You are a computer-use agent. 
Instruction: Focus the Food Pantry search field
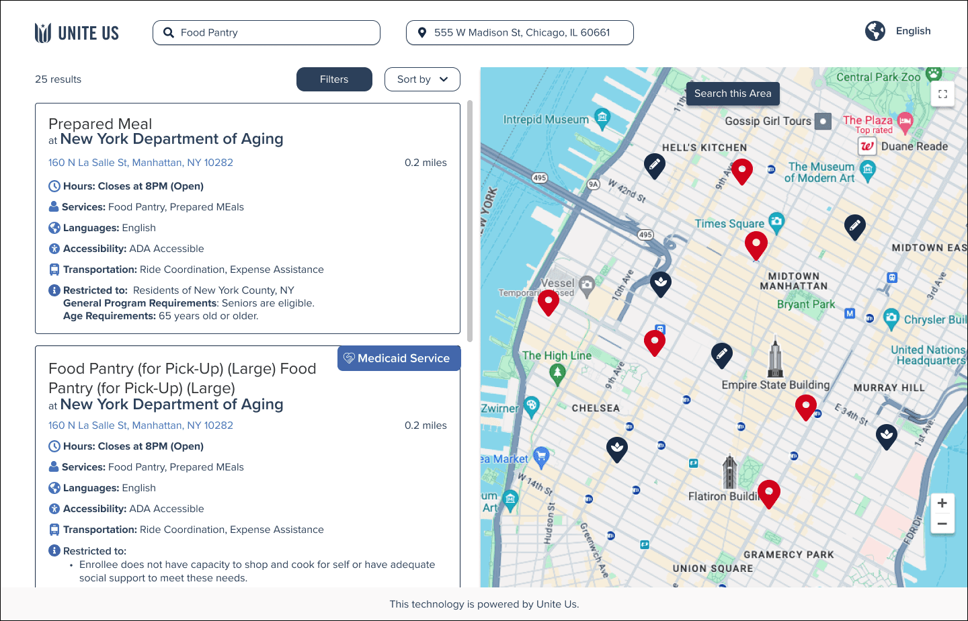point(266,32)
